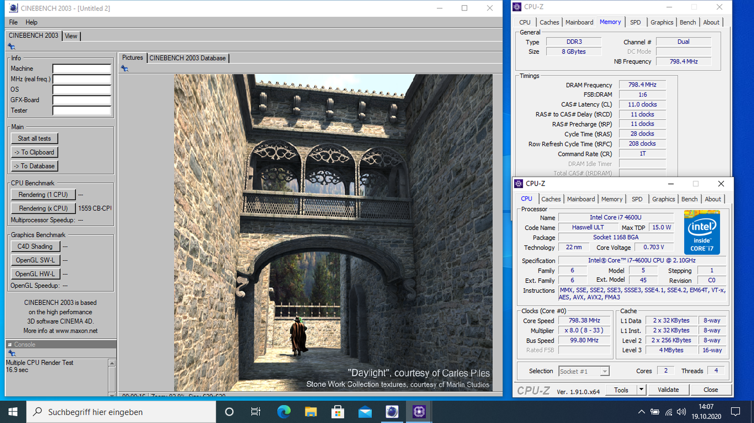Viewport: 754px width, 423px height.
Task: Open network Wi-Fi tray icon
Action: pos(669,412)
